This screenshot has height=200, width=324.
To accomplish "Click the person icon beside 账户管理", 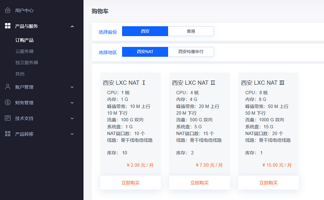I will coord(8,87).
